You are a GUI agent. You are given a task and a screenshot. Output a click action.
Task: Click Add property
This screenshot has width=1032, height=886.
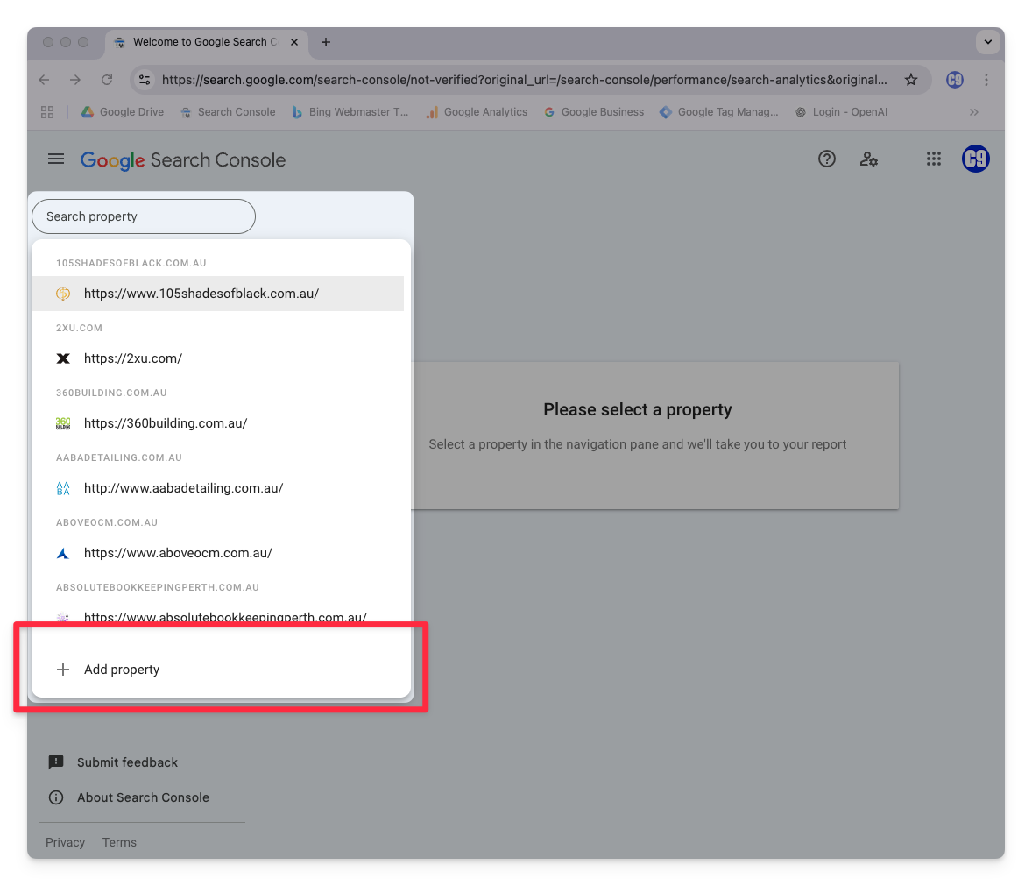pyautogui.click(x=122, y=670)
